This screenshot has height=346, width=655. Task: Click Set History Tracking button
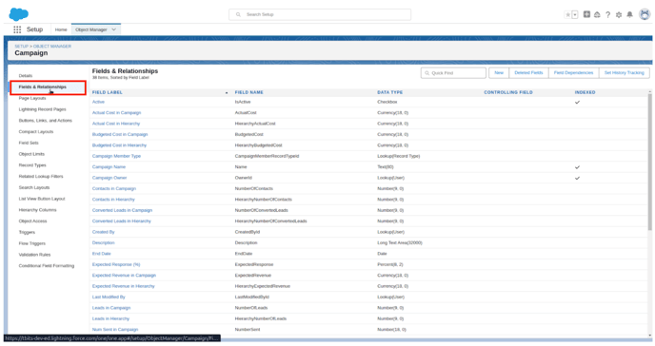[625, 73]
